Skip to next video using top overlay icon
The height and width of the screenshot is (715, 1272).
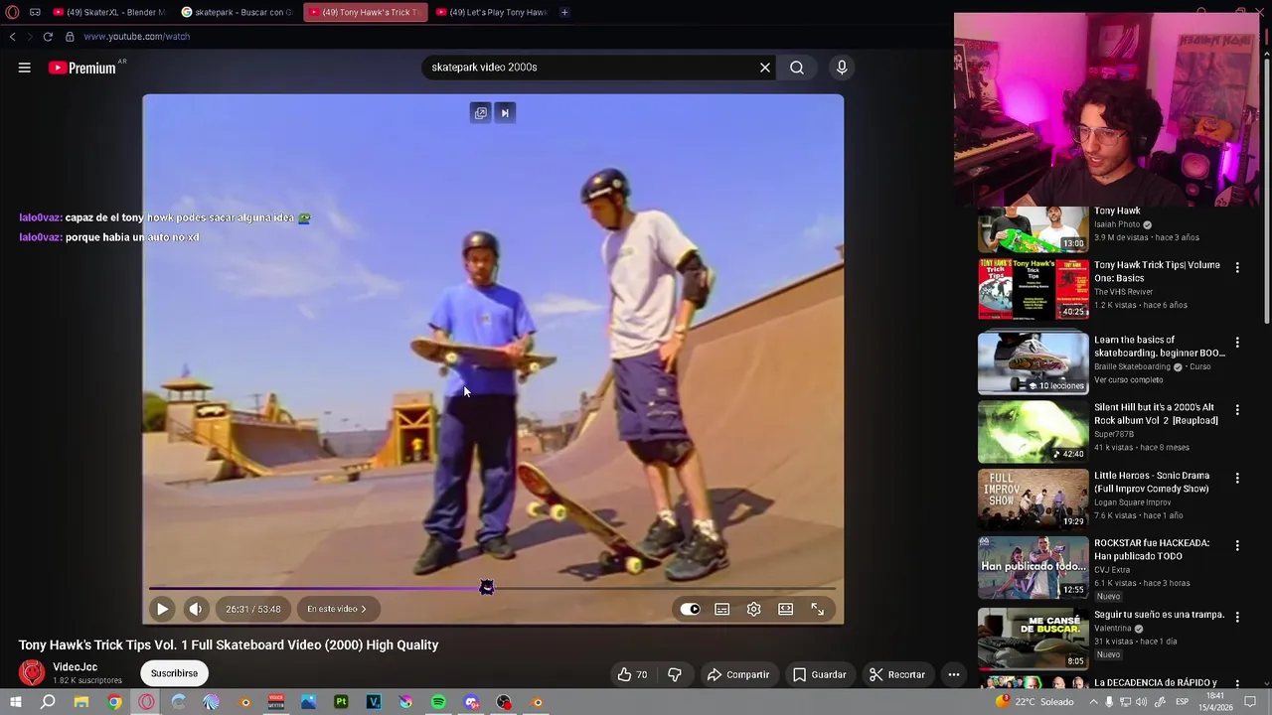pos(505,113)
